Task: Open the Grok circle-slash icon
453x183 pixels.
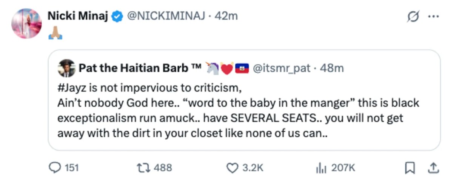Action: 414,17
